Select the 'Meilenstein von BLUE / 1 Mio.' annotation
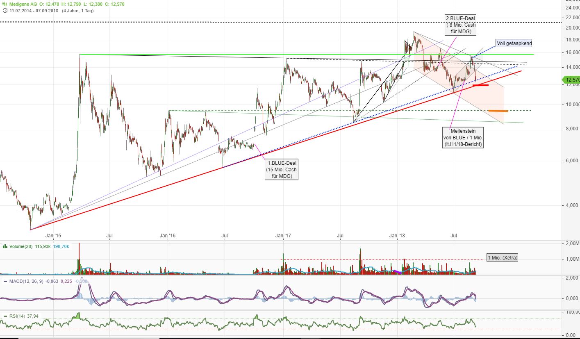The image size is (580, 339). point(463,137)
